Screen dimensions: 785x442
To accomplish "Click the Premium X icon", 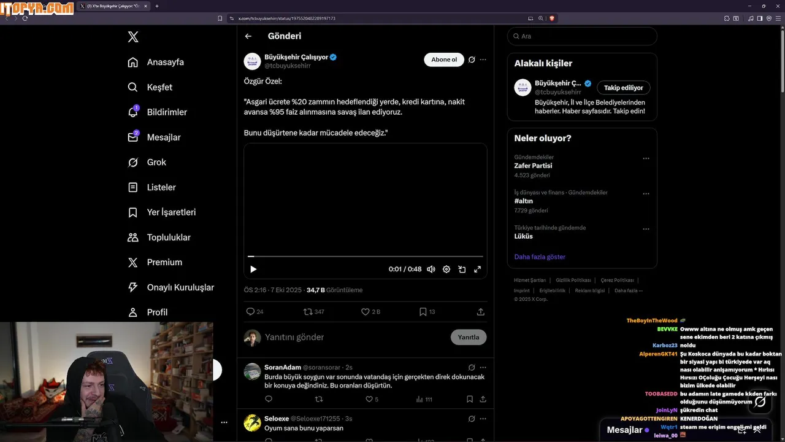I will 132,262.
